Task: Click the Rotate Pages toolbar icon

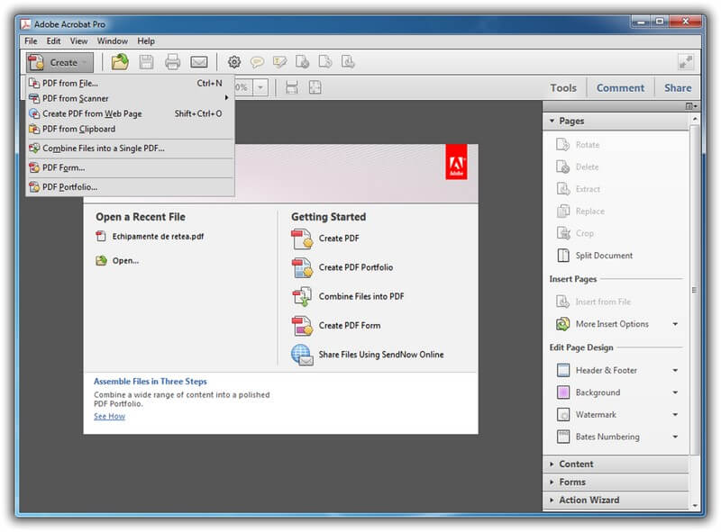Action: click(325, 62)
